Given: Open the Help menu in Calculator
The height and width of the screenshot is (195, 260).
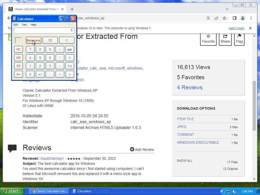Looking at the screenshot, I should [33, 25].
